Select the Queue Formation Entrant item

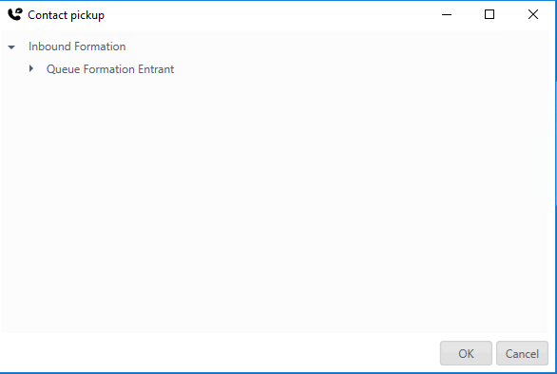click(x=110, y=69)
